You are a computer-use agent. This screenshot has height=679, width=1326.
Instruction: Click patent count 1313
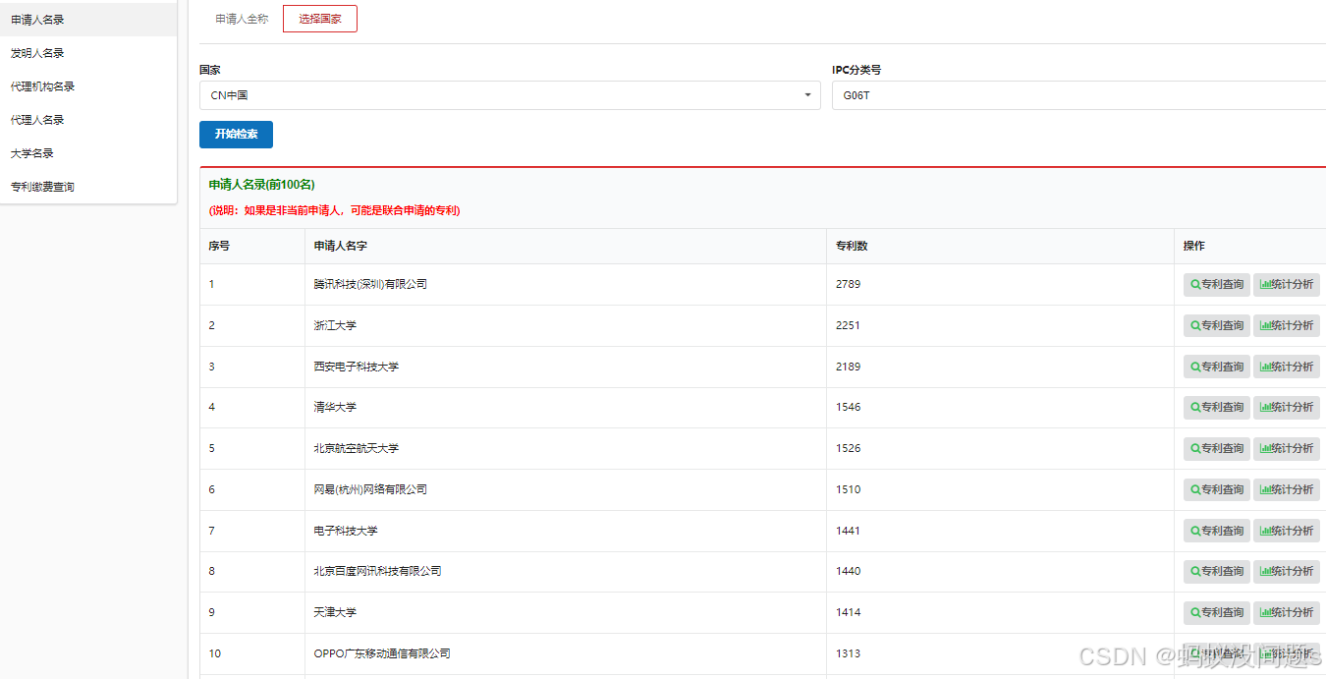[x=849, y=653]
